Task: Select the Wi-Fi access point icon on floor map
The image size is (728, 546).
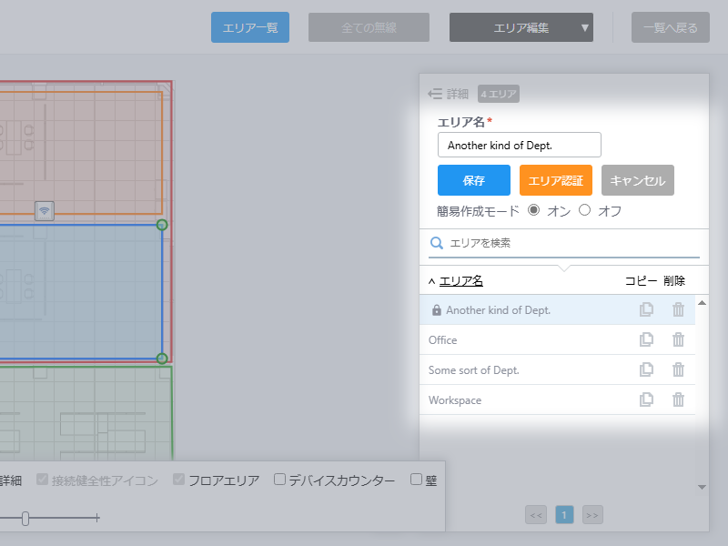Action: [45, 211]
